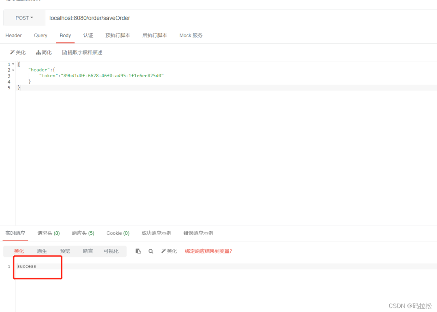Collapse code fold arrow on line 1

[13, 64]
